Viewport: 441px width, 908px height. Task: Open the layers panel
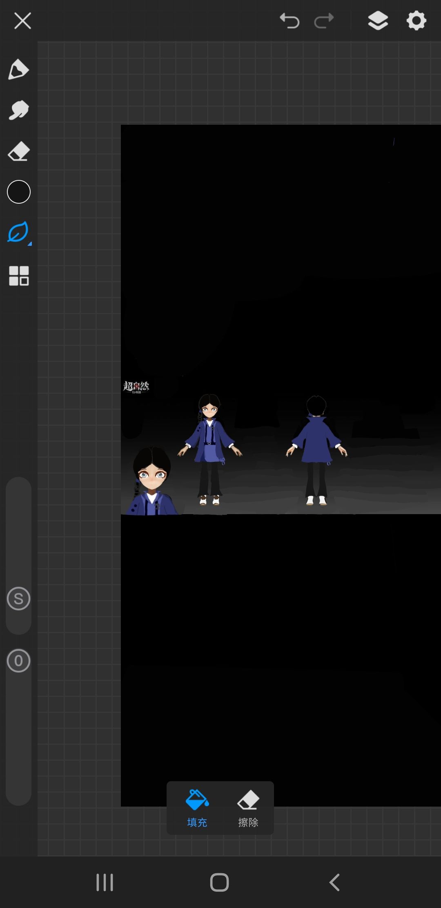378,20
